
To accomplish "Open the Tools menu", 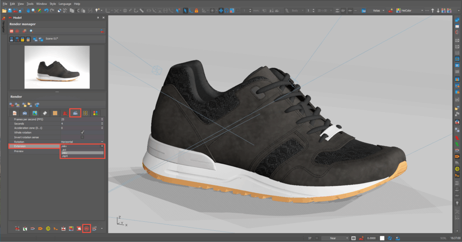I will click(x=30, y=4).
